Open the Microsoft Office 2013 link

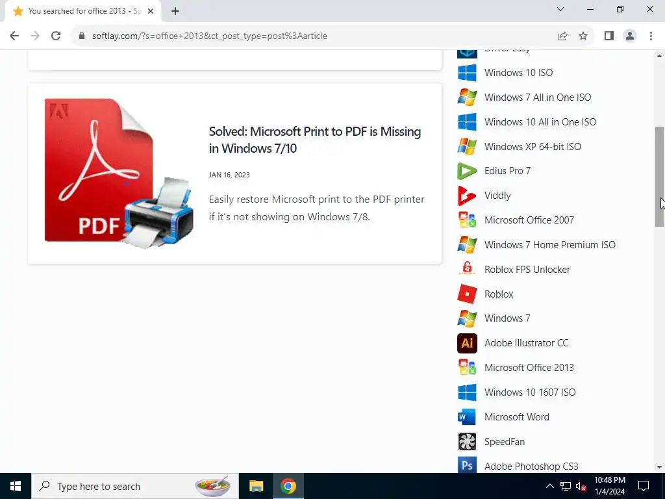(529, 368)
